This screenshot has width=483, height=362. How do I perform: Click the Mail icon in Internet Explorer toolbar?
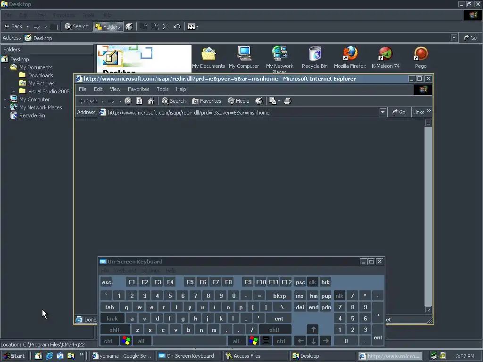click(x=273, y=101)
